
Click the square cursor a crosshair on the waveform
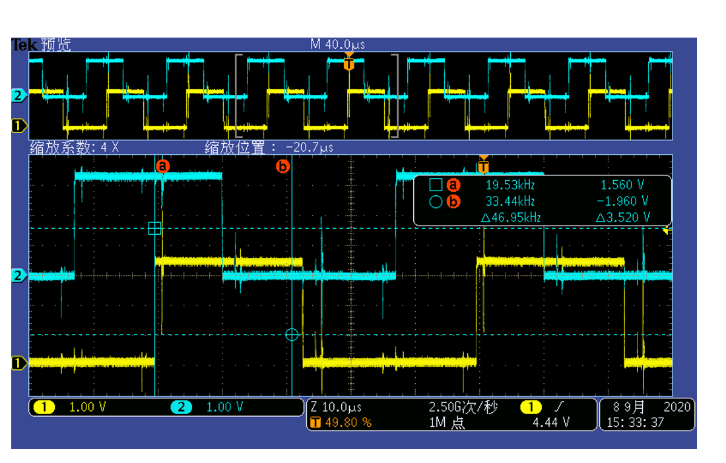[154, 228]
